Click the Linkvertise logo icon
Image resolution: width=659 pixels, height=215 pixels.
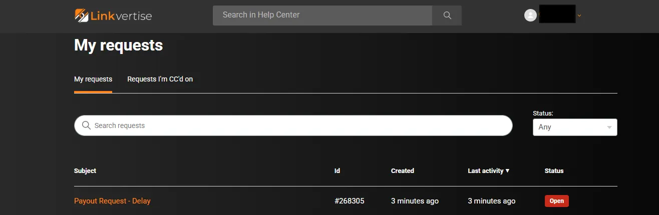tap(82, 15)
